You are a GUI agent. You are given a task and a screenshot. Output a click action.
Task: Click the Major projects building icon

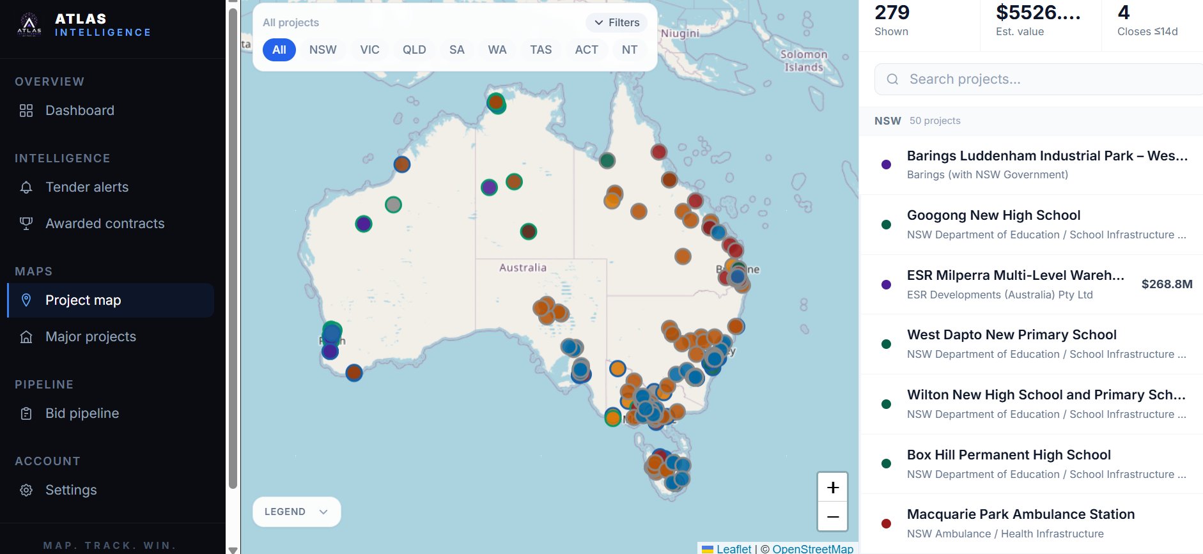click(x=26, y=337)
